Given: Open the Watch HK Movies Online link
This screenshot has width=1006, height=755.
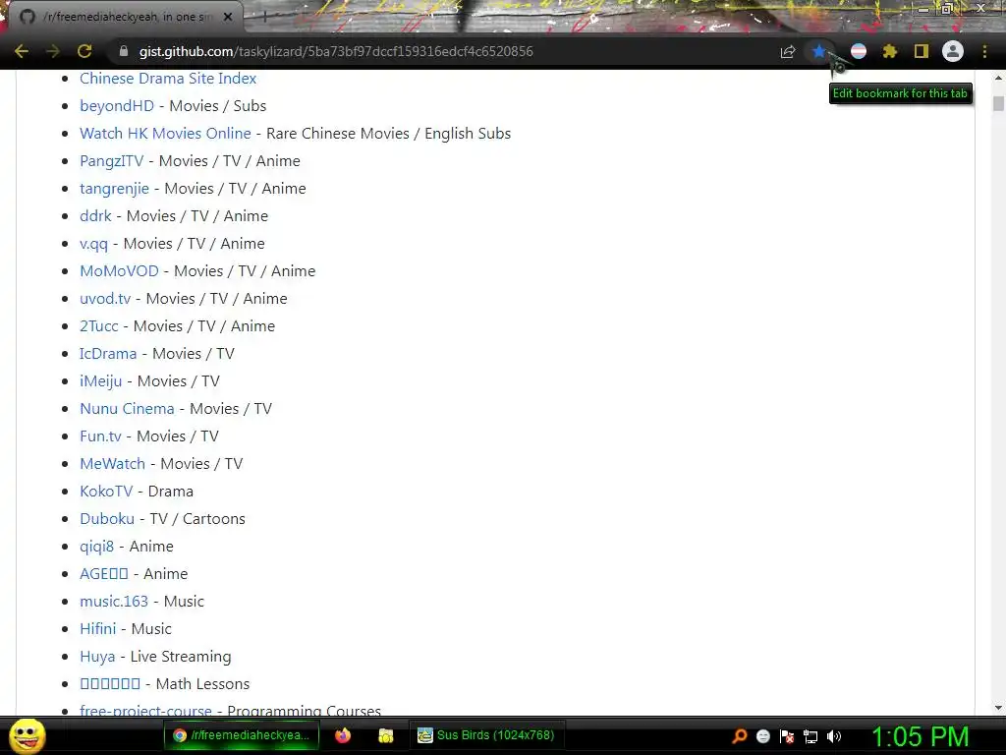Looking at the screenshot, I should 165,134.
